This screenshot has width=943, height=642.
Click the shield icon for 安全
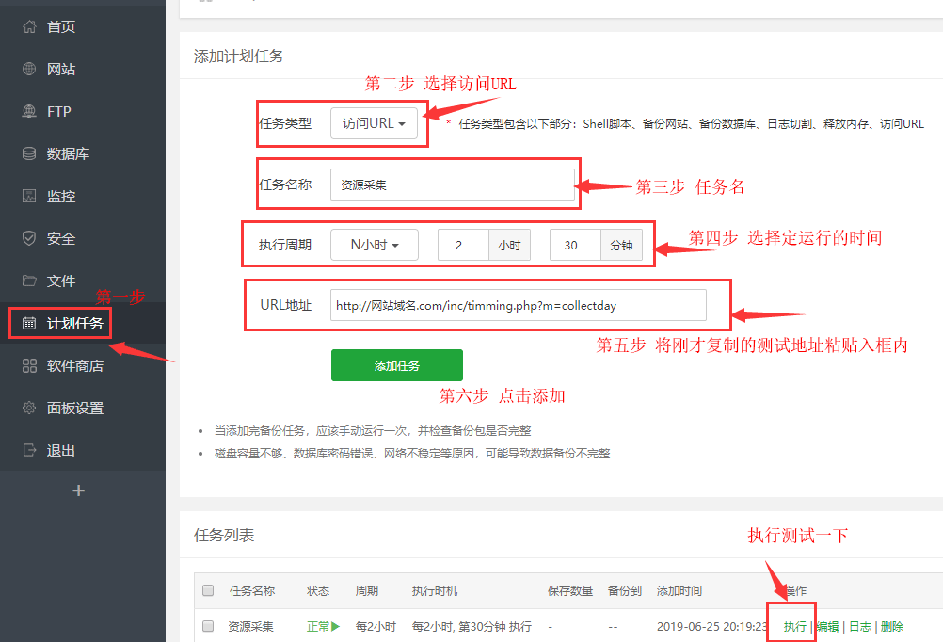pos(29,239)
